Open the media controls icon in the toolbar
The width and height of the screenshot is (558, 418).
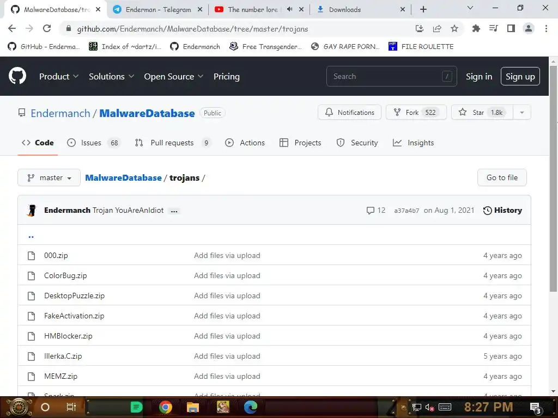pyautogui.click(x=493, y=28)
